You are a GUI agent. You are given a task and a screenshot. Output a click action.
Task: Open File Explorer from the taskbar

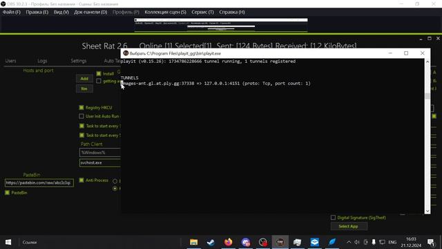[x=193, y=242]
